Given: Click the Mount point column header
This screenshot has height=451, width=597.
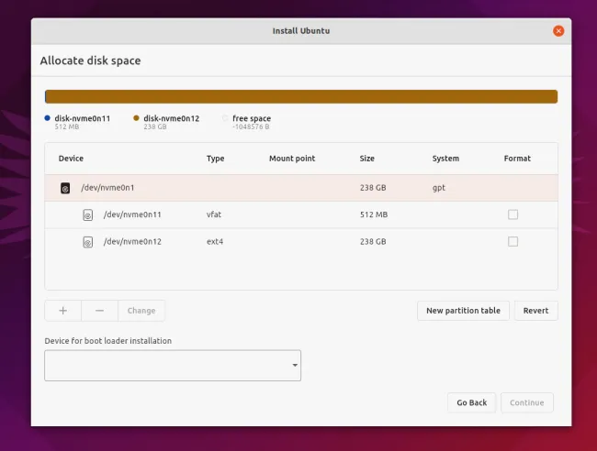Looking at the screenshot, I should (292, 159).
